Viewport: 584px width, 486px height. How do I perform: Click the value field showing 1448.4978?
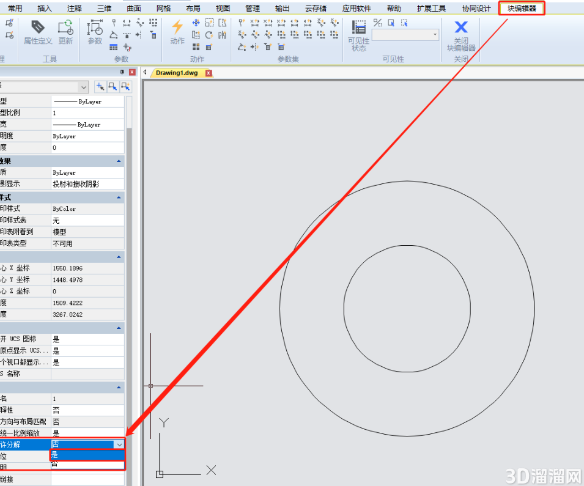click(x=87, y=280)
